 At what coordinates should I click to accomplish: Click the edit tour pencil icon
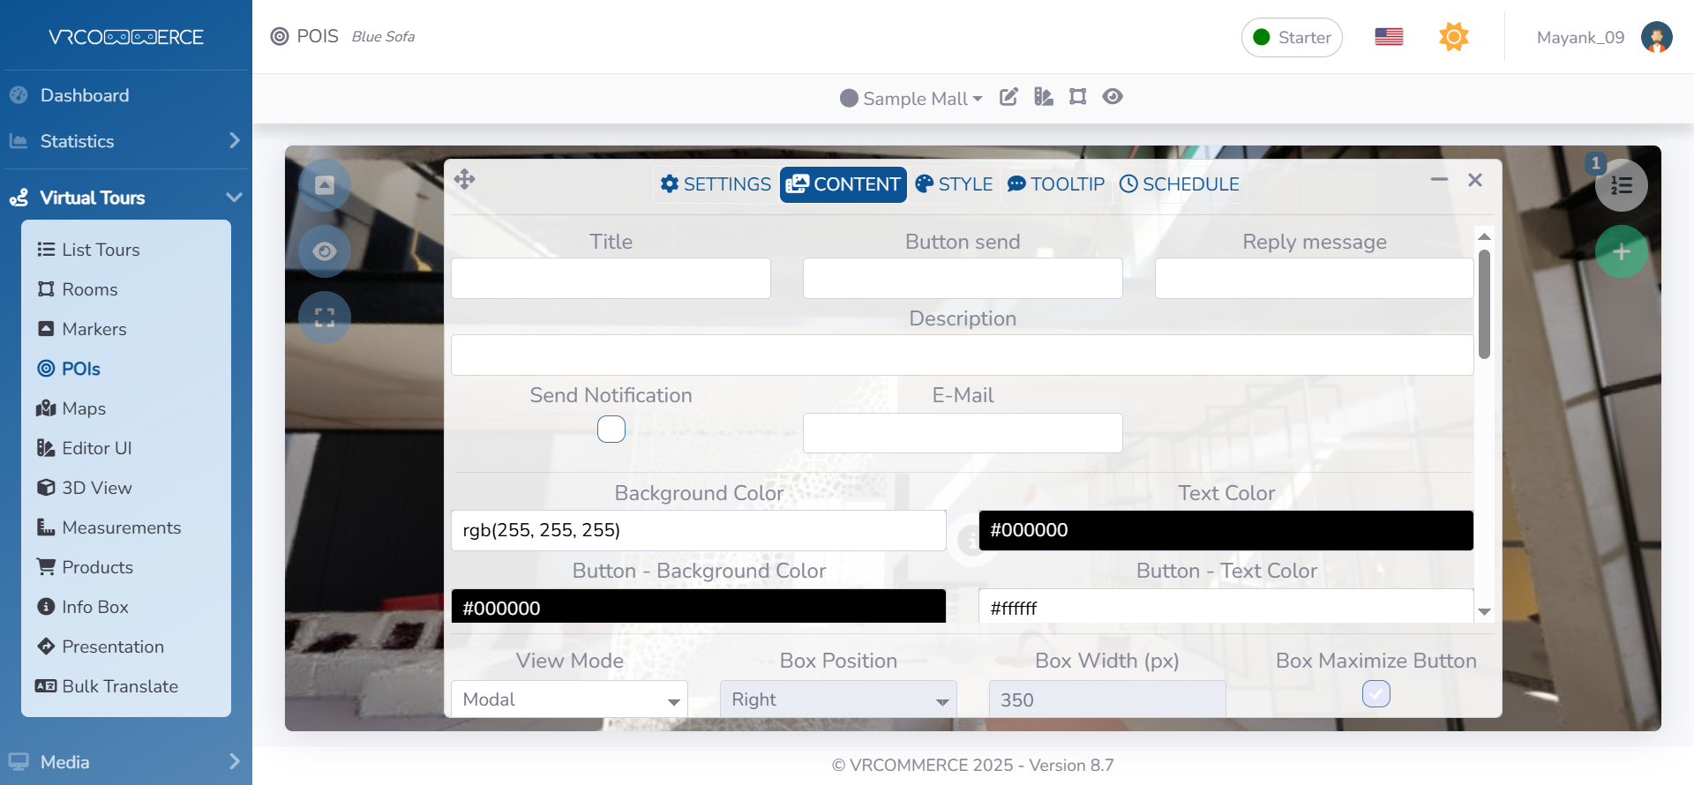1008,97
